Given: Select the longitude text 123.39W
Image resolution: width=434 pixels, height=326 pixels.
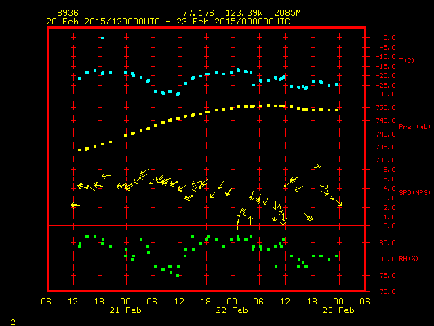Looking at the screenshot, I should (x=244, y=13).
